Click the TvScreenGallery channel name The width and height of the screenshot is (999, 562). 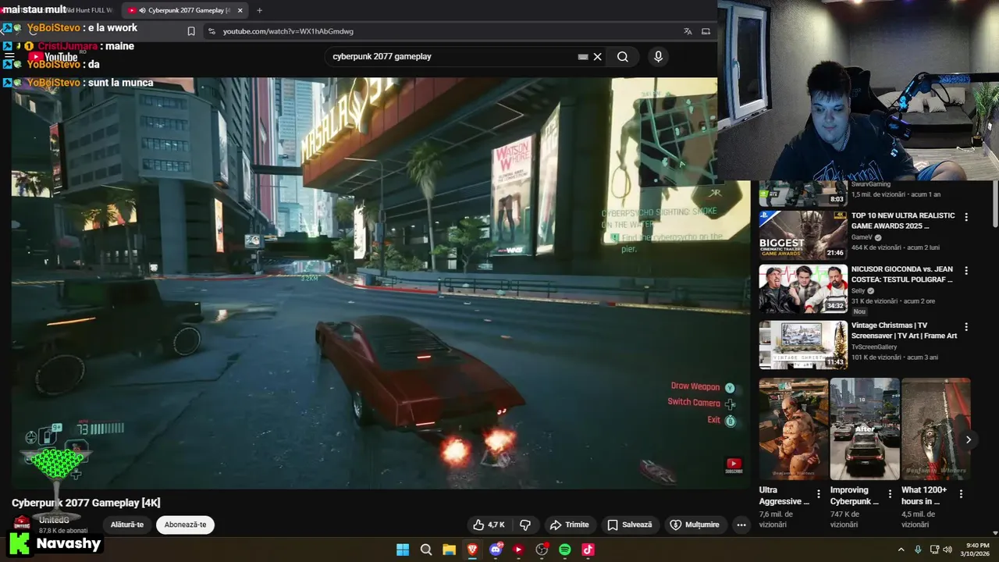(x=874, y=347)
